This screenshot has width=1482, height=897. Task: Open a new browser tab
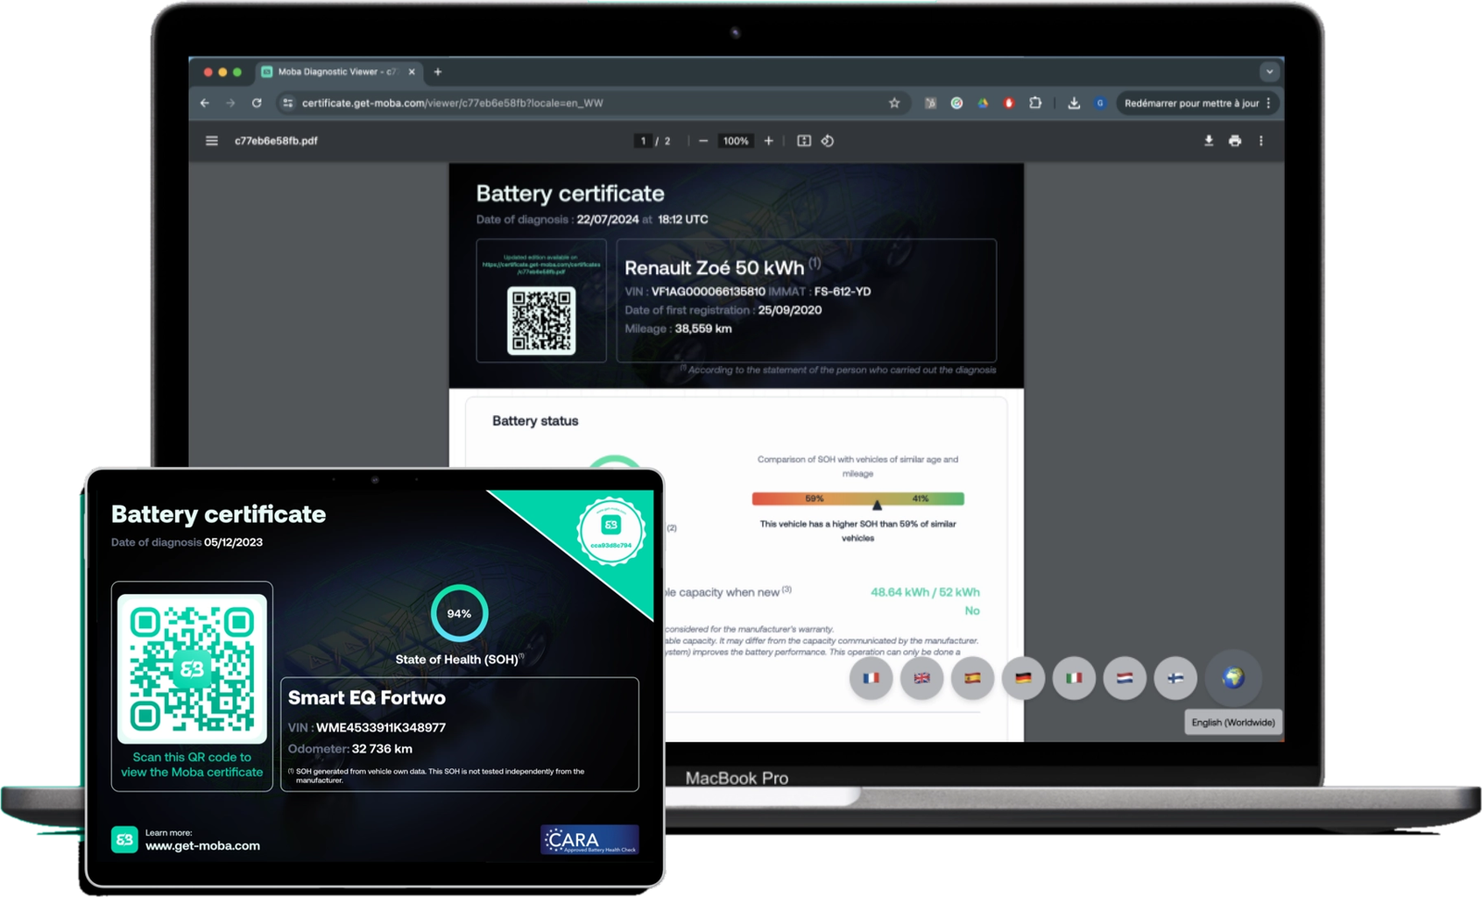438,71
